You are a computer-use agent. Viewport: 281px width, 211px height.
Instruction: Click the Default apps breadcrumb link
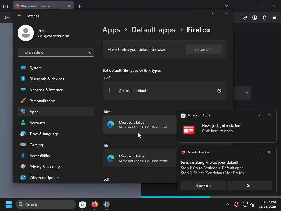[153, 30]
